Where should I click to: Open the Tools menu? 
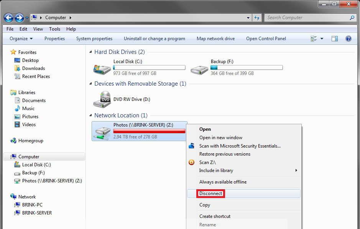tap(54, 29)
